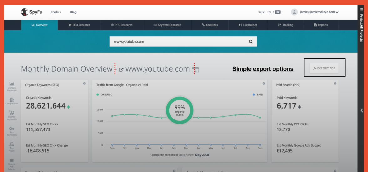Click the SpyFu logo
Image resolution: width=368 pixels, height=172 pixels.
point(31,12)
